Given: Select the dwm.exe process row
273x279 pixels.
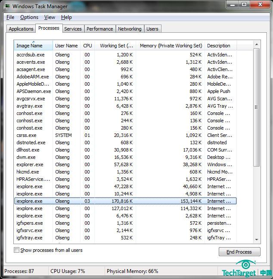Looking at the screenshot, I should point(26,157).
